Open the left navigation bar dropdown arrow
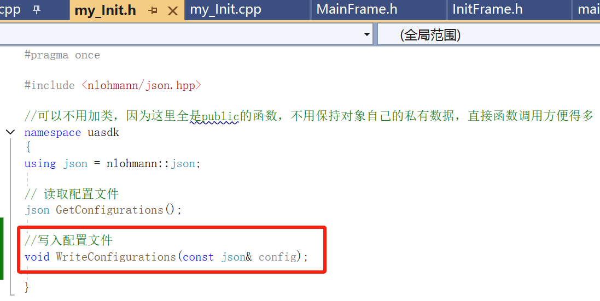 point(366,34)
